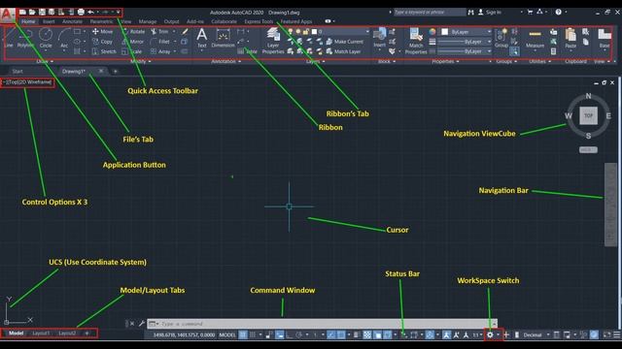The image size is (622, 349).
Task: Click the Make Current layer button
Action: (x=345, y=42)
